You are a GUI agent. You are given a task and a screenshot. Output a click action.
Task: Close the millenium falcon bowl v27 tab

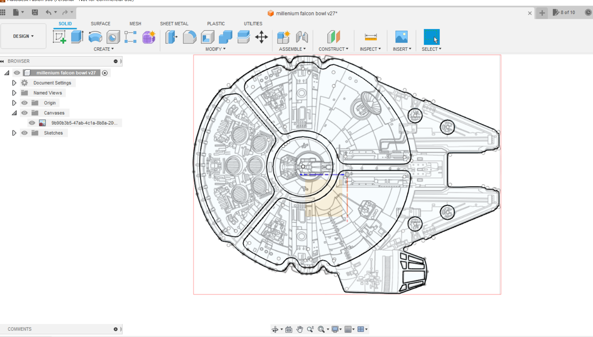[530, 13]
